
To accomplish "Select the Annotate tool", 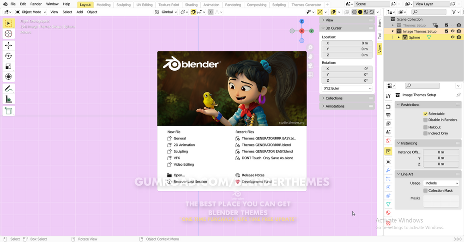I will (x=9, y=89).
